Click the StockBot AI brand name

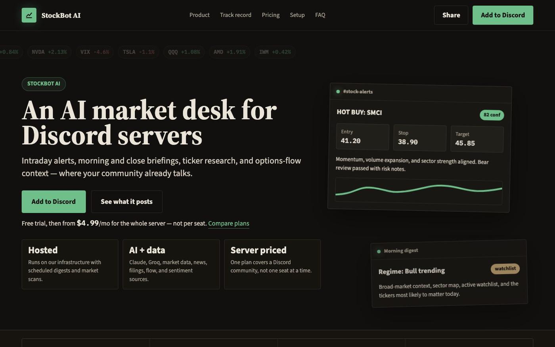[61, 15]
